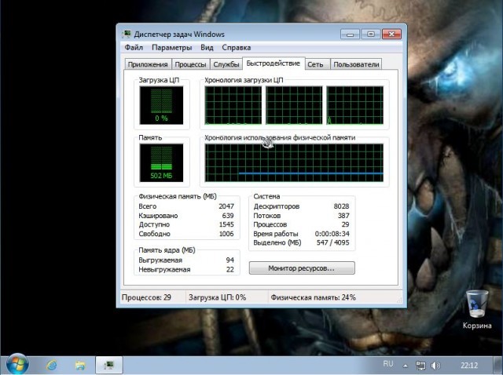The width and height of the screenshot is (503, 375).
Task: Open the network tray icon
Action: point(420,366)
